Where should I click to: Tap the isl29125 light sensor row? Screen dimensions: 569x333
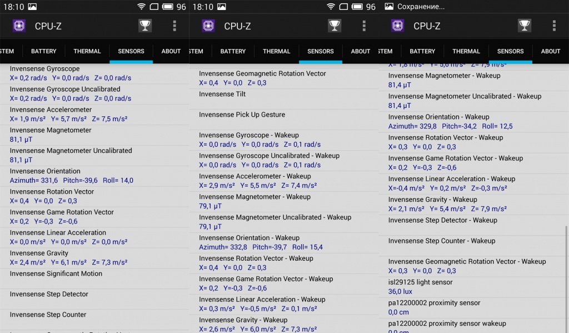click(x=474, y=287)
